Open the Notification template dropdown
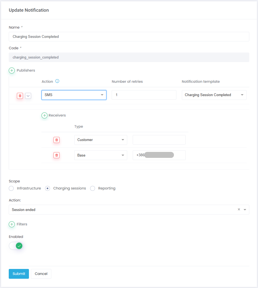 214,95
